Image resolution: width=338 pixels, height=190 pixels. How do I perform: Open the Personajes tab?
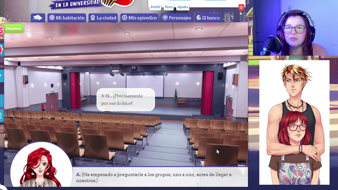coord(177,18)
